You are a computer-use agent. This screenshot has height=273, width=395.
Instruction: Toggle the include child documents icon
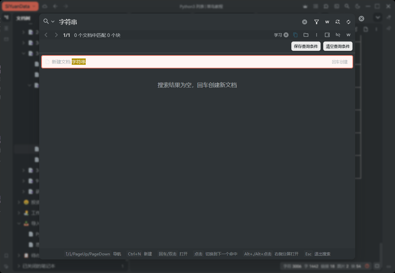295,35
